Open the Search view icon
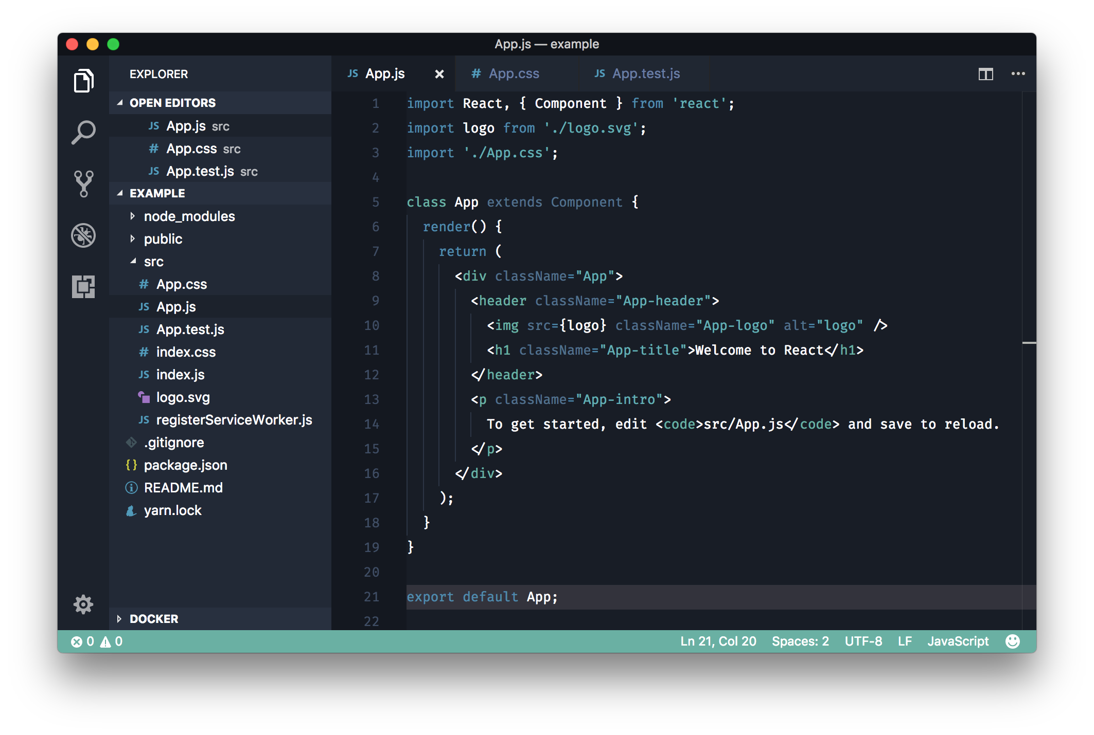The height and width of the screenshot is (735, 1094). [83, 133]
